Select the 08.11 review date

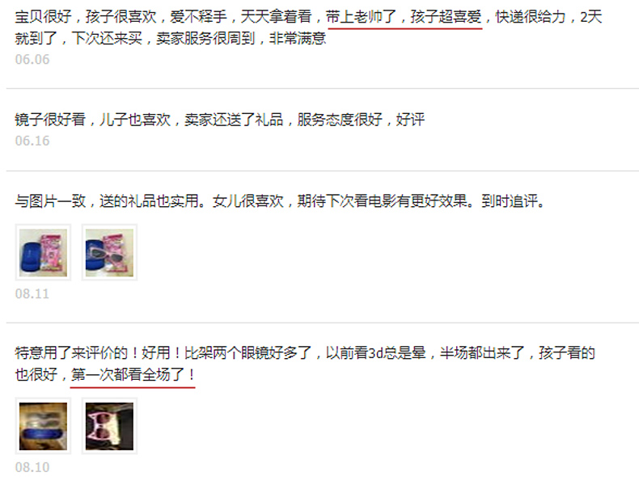[32, 293]
